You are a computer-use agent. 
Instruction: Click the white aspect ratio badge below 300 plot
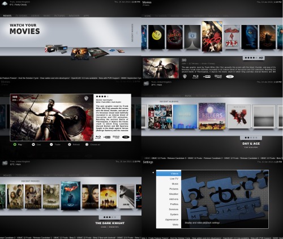click(x=230, y=77)
